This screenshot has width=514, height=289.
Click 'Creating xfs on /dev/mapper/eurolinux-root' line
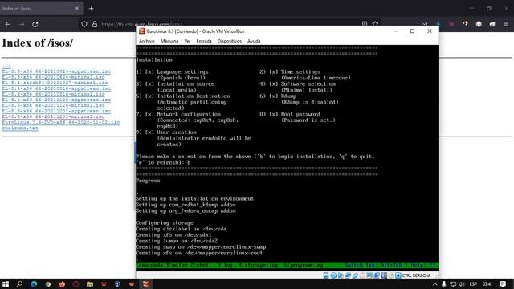click(x=199, y=253)
